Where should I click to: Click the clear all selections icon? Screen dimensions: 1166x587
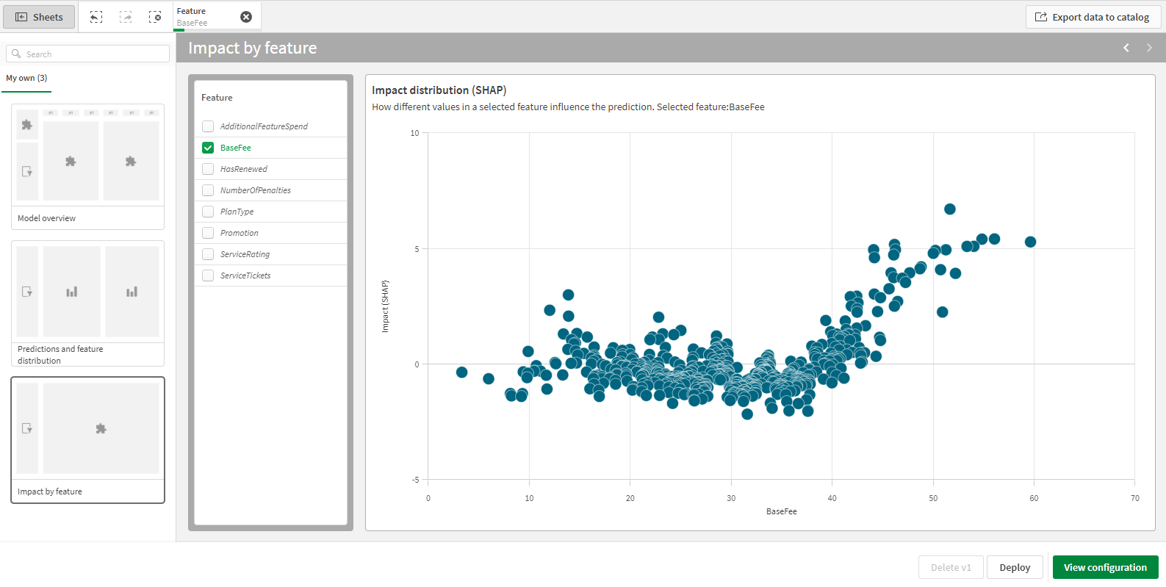[155, 17]
